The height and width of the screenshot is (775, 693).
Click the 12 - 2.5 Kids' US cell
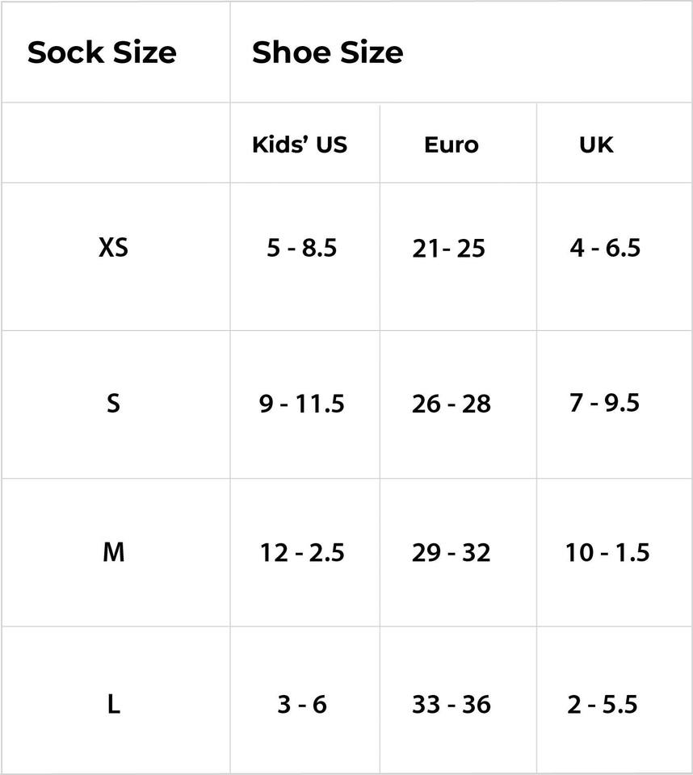click(x=302, y=552)
